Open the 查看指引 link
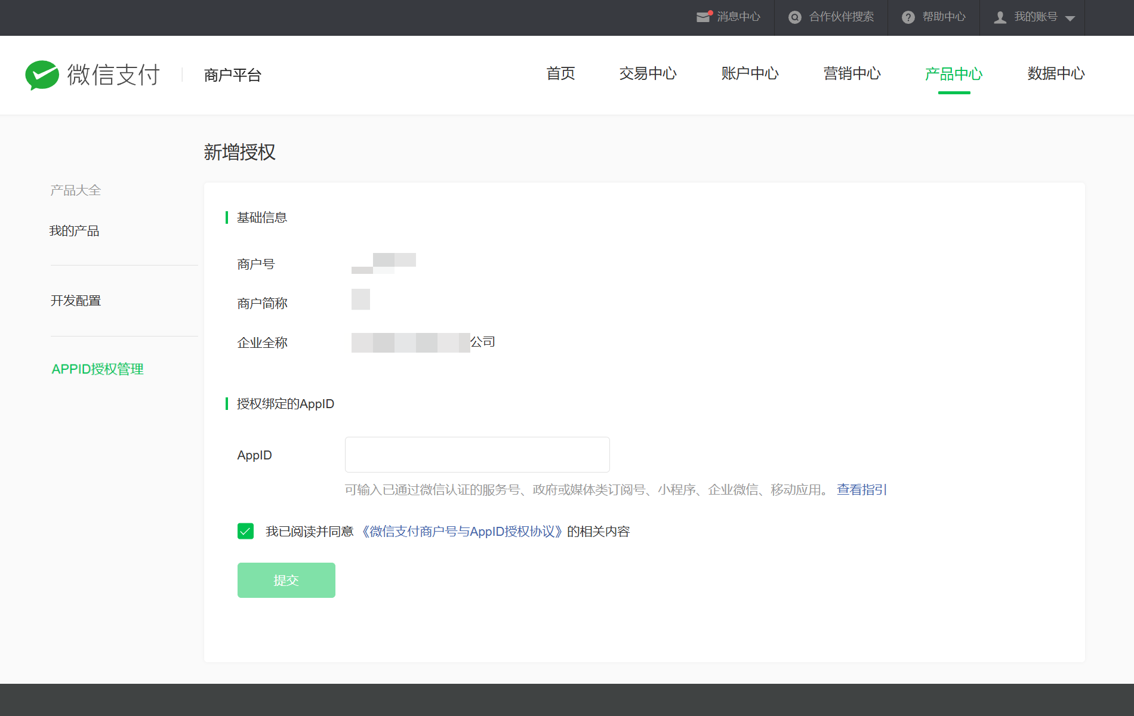This screenshot has width=1134, height=716. [x=862, y=490]
